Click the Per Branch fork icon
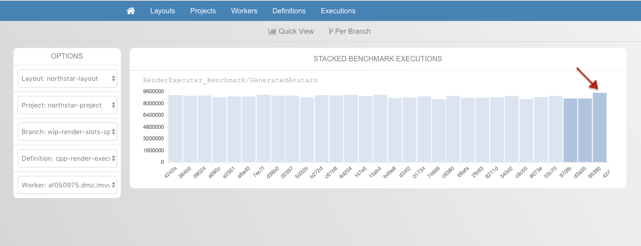 [x=330, y=31]
